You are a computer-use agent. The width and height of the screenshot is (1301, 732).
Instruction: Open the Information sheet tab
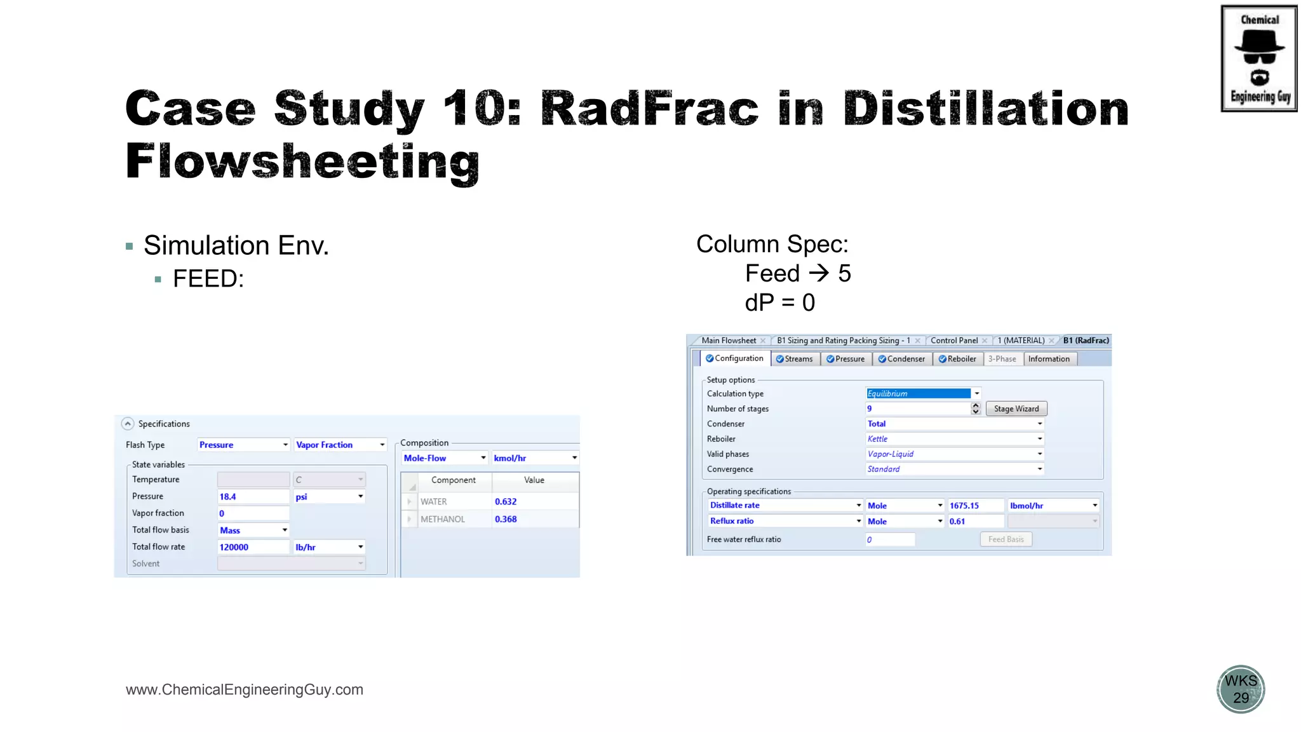pos(1049,359)
